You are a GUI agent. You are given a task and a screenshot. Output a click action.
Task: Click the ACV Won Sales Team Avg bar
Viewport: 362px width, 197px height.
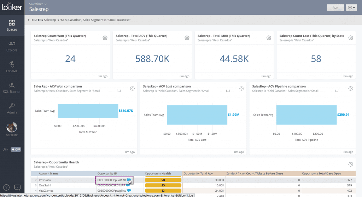(x=88, y=111)
